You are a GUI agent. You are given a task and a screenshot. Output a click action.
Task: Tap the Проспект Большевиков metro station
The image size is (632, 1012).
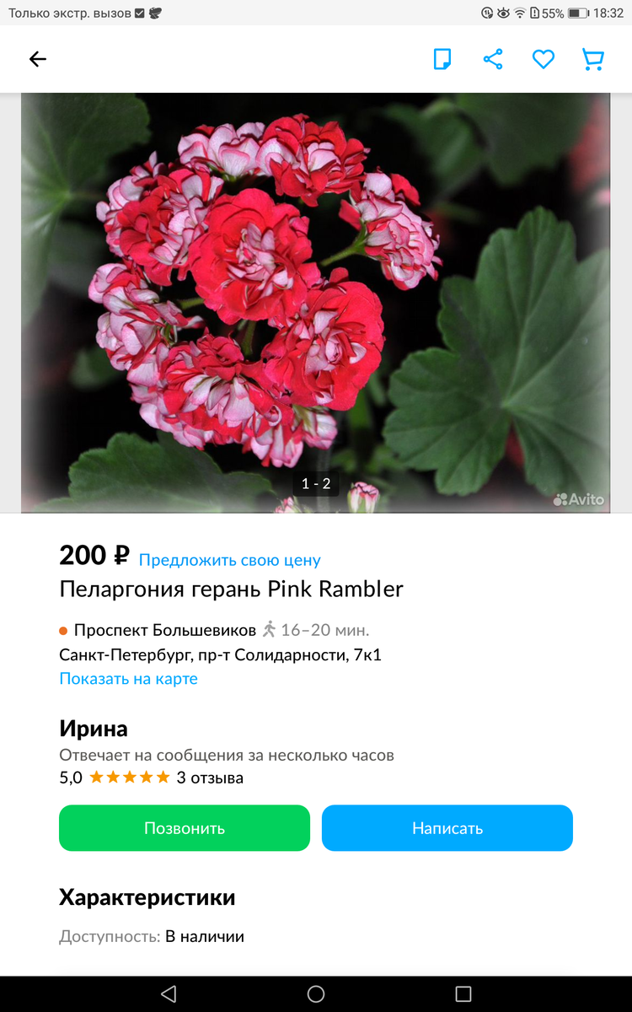point(165,630)
